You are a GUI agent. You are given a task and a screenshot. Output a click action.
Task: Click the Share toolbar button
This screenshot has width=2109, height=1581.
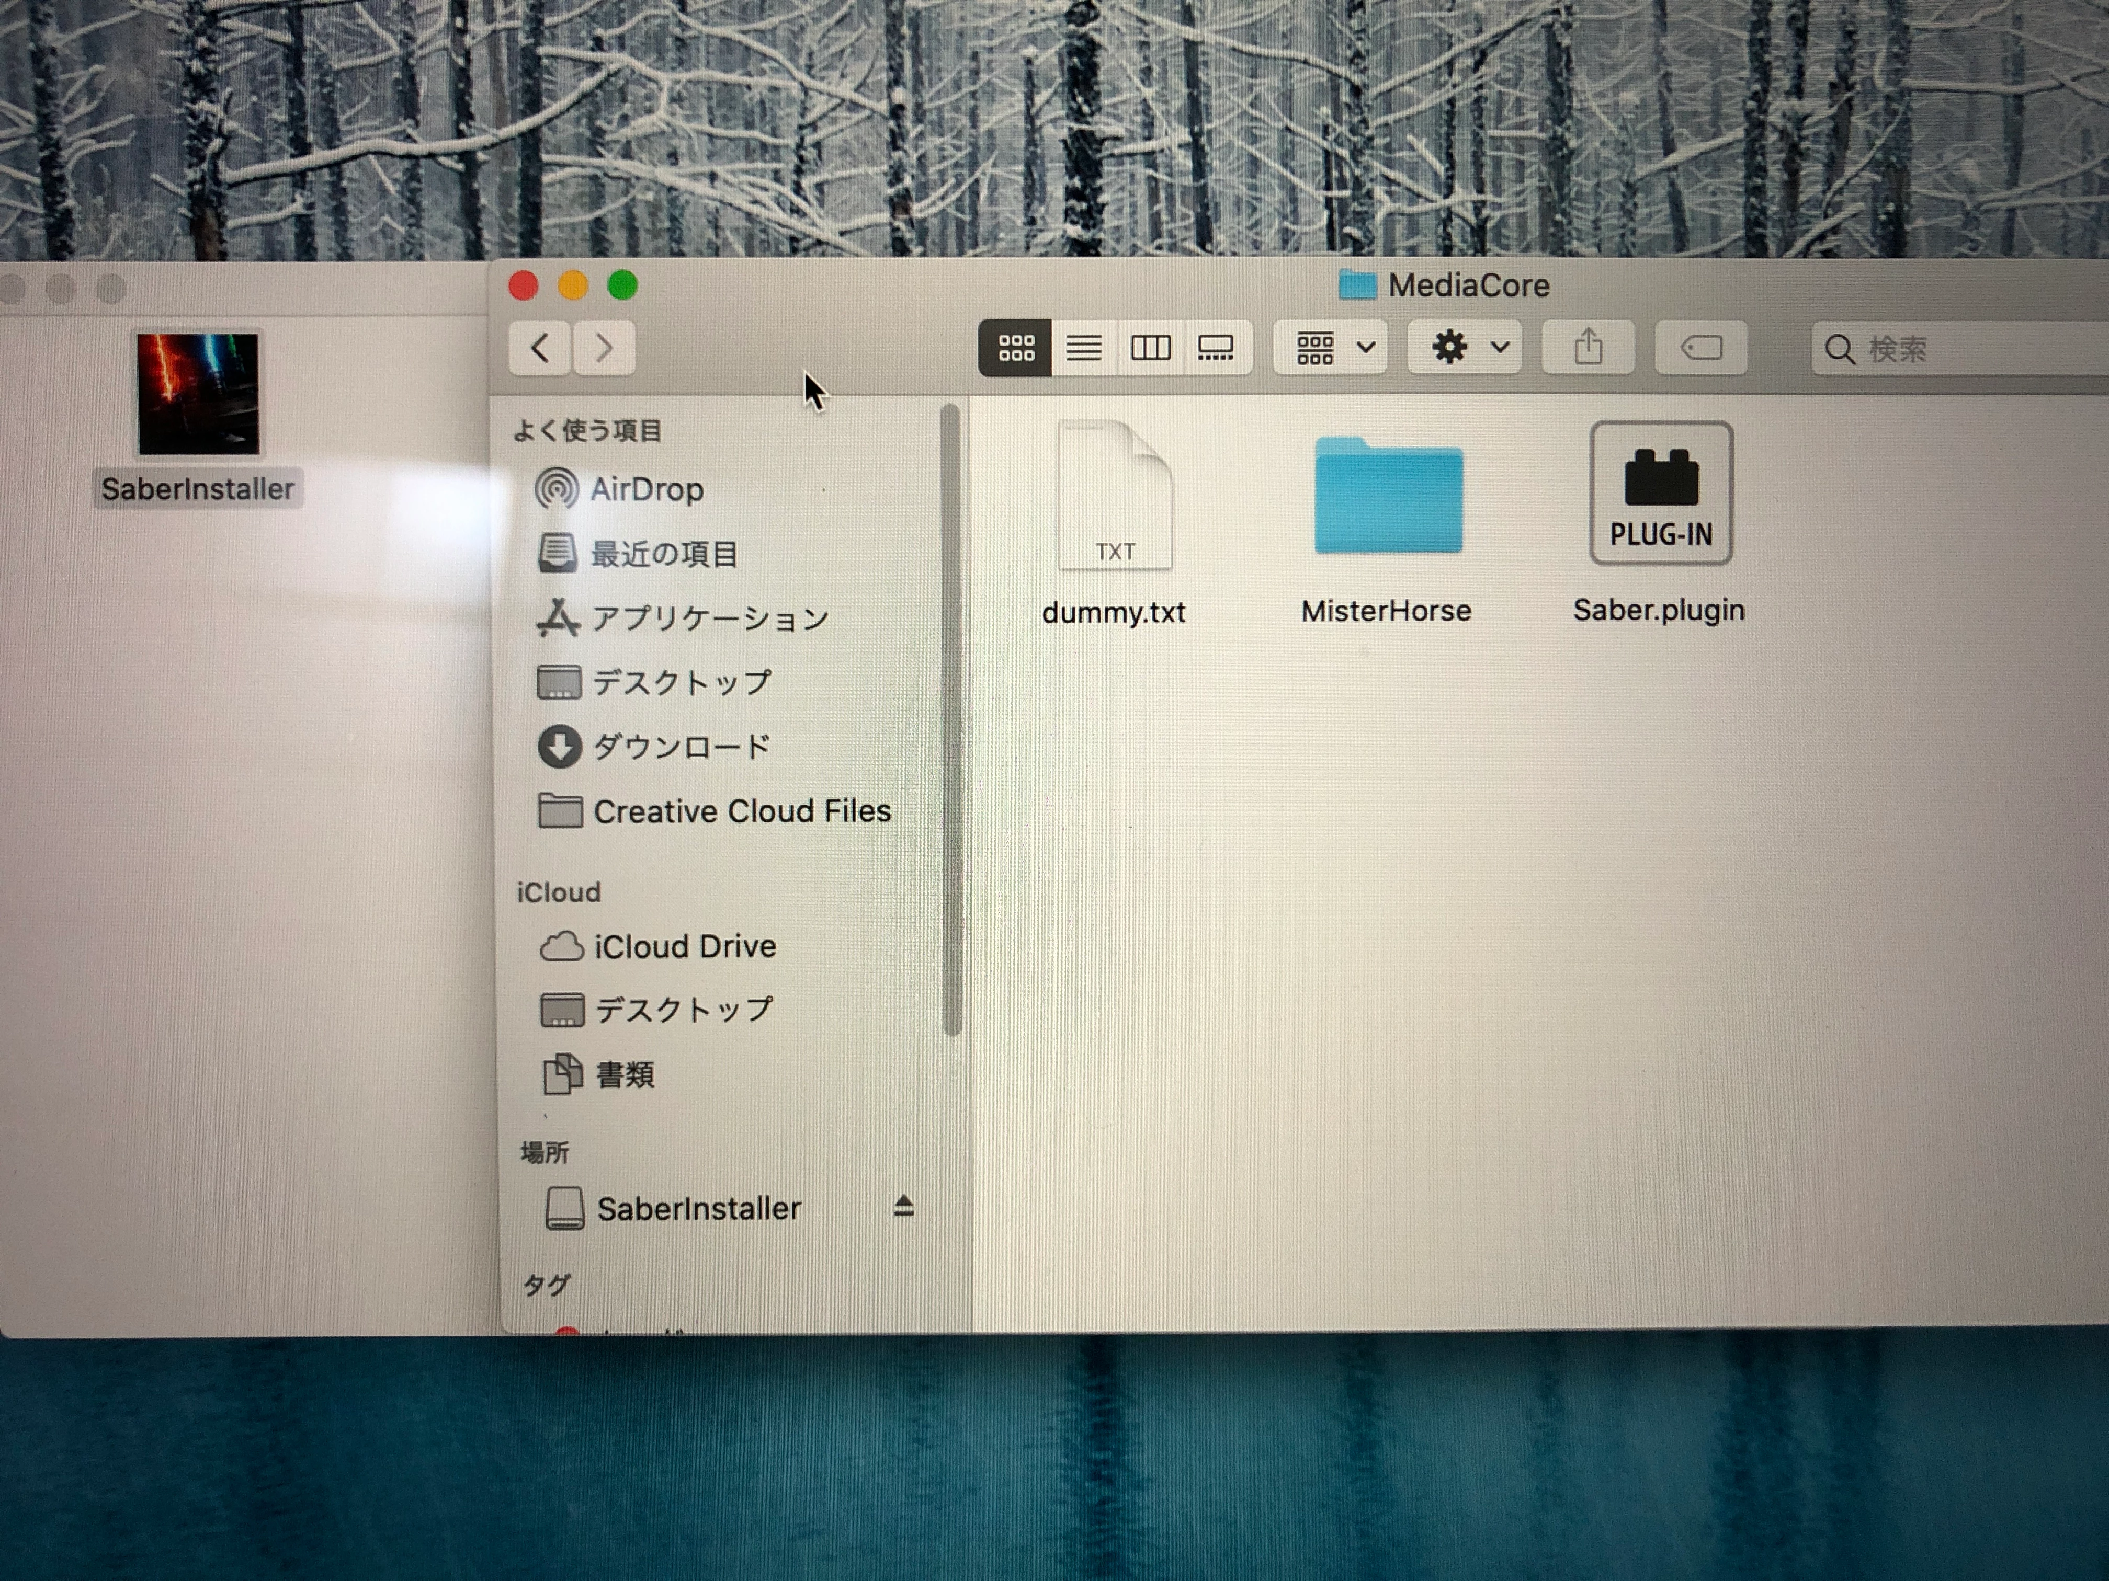pos(1589,348)
